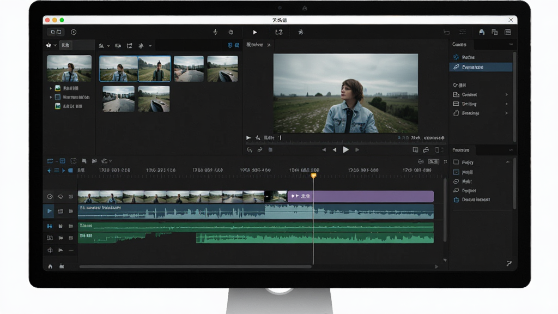This screenshot has height=314, width=558.
Task: Click the home-shaped icon in the top-right toolbar
Action: pos(482,32)
